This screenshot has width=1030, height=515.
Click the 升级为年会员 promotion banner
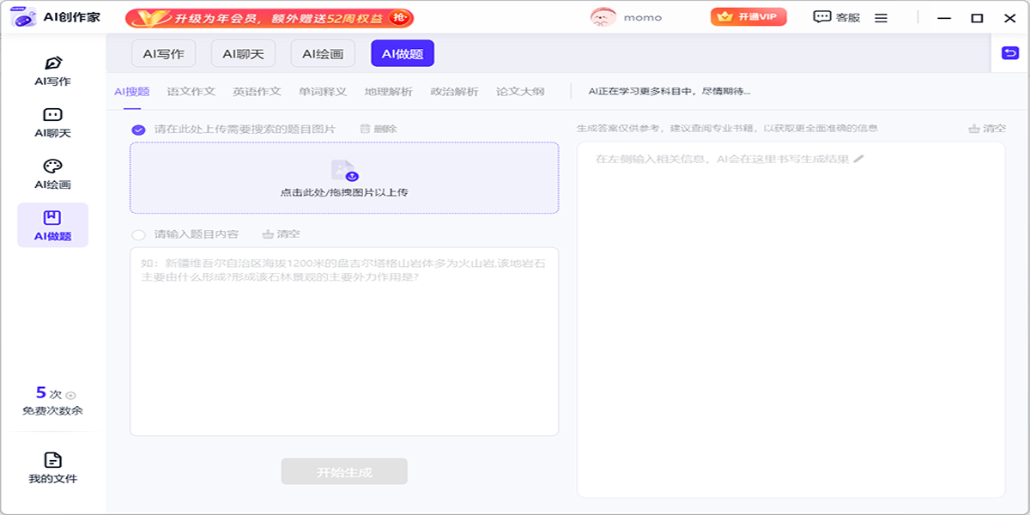pyautogui.click(x=270, y=17)
